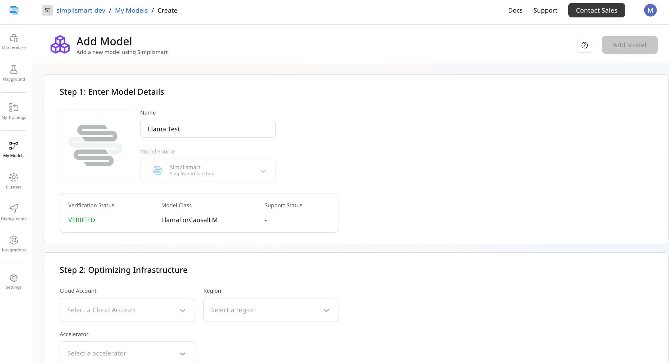
Task: Click the Simplismart source logo in dropdown
Action: [157, 170]
